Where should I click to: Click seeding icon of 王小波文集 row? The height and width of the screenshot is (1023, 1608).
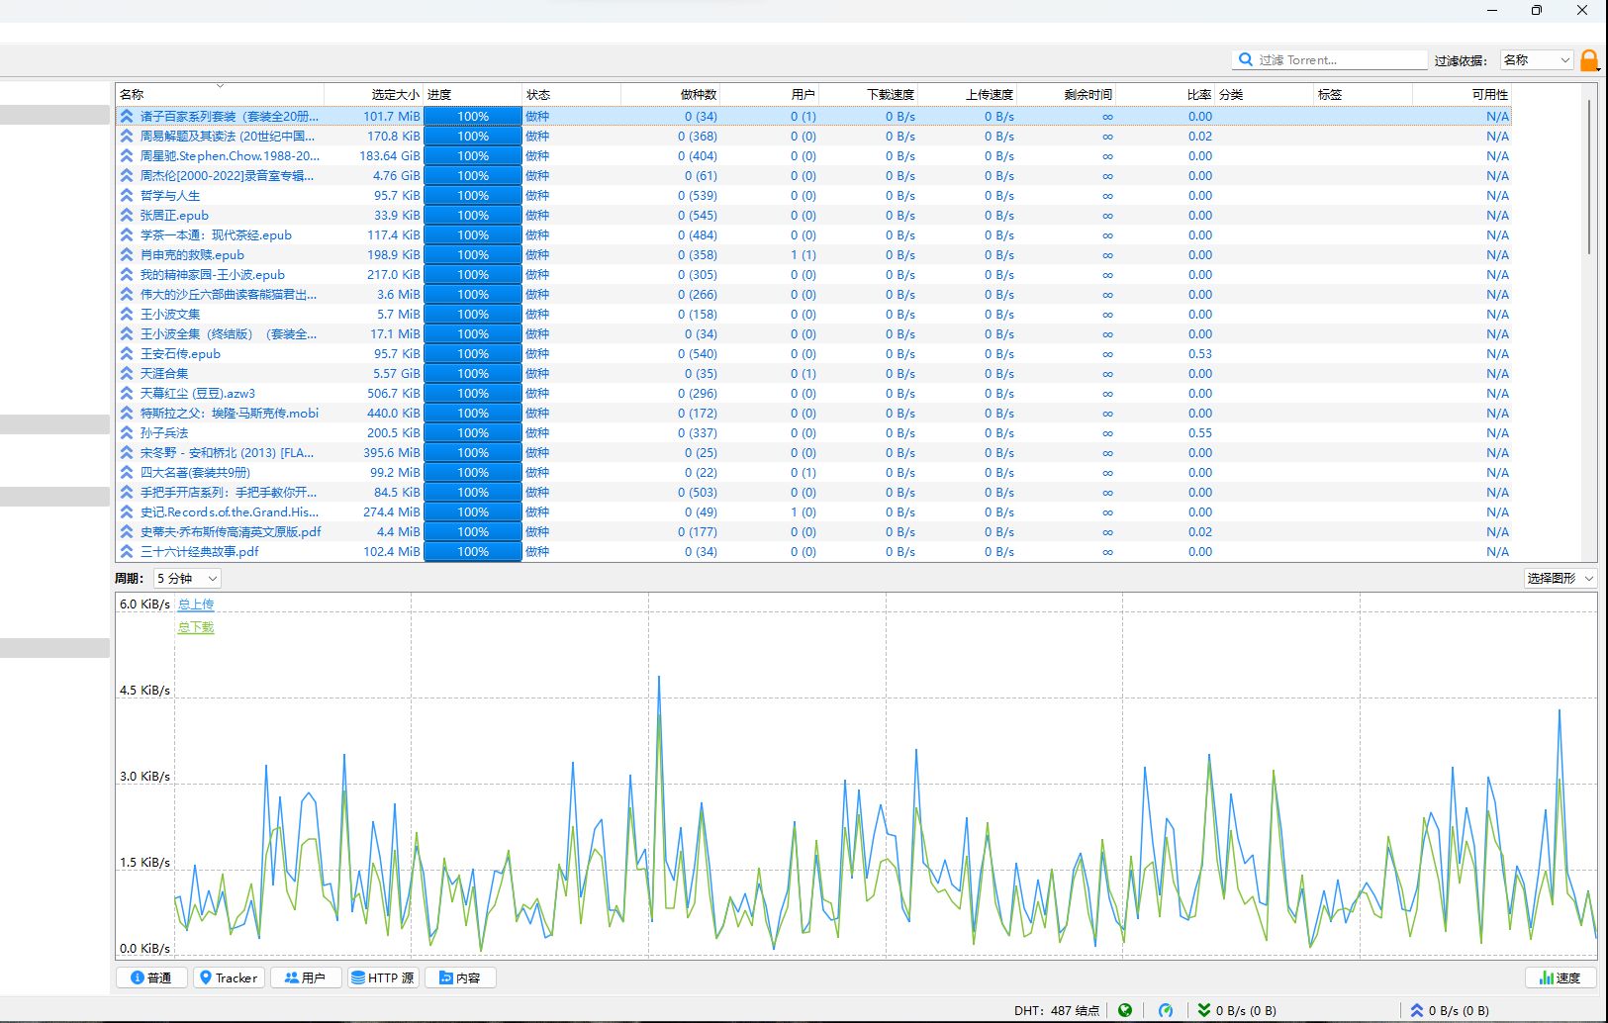[x=127, y=314]
